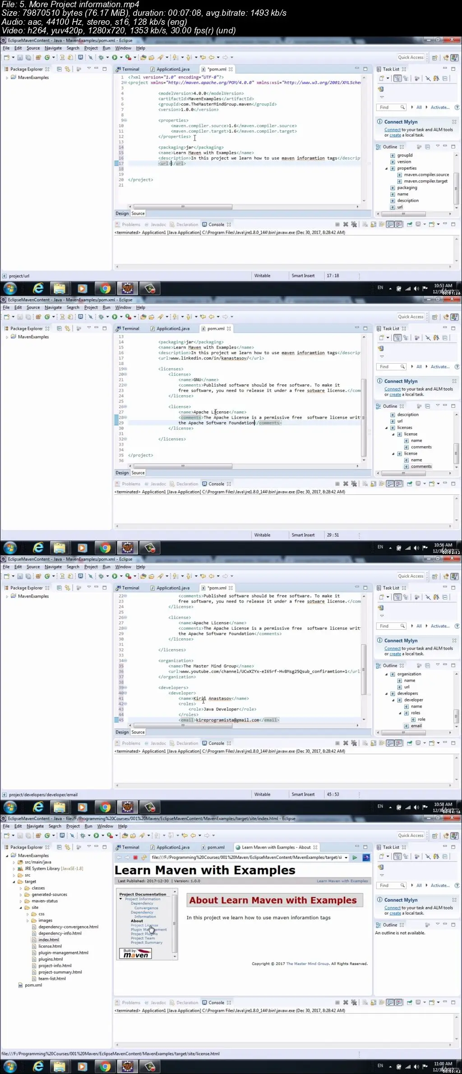Click the volume tray icon in the bottom taskbar
Image resolution: width=462 pixels, height=1074 pixels.
(416, 1067)
